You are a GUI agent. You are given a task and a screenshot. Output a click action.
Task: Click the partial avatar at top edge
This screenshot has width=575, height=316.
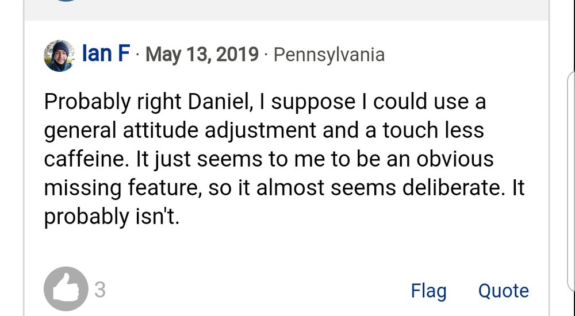tap(67, 2)
